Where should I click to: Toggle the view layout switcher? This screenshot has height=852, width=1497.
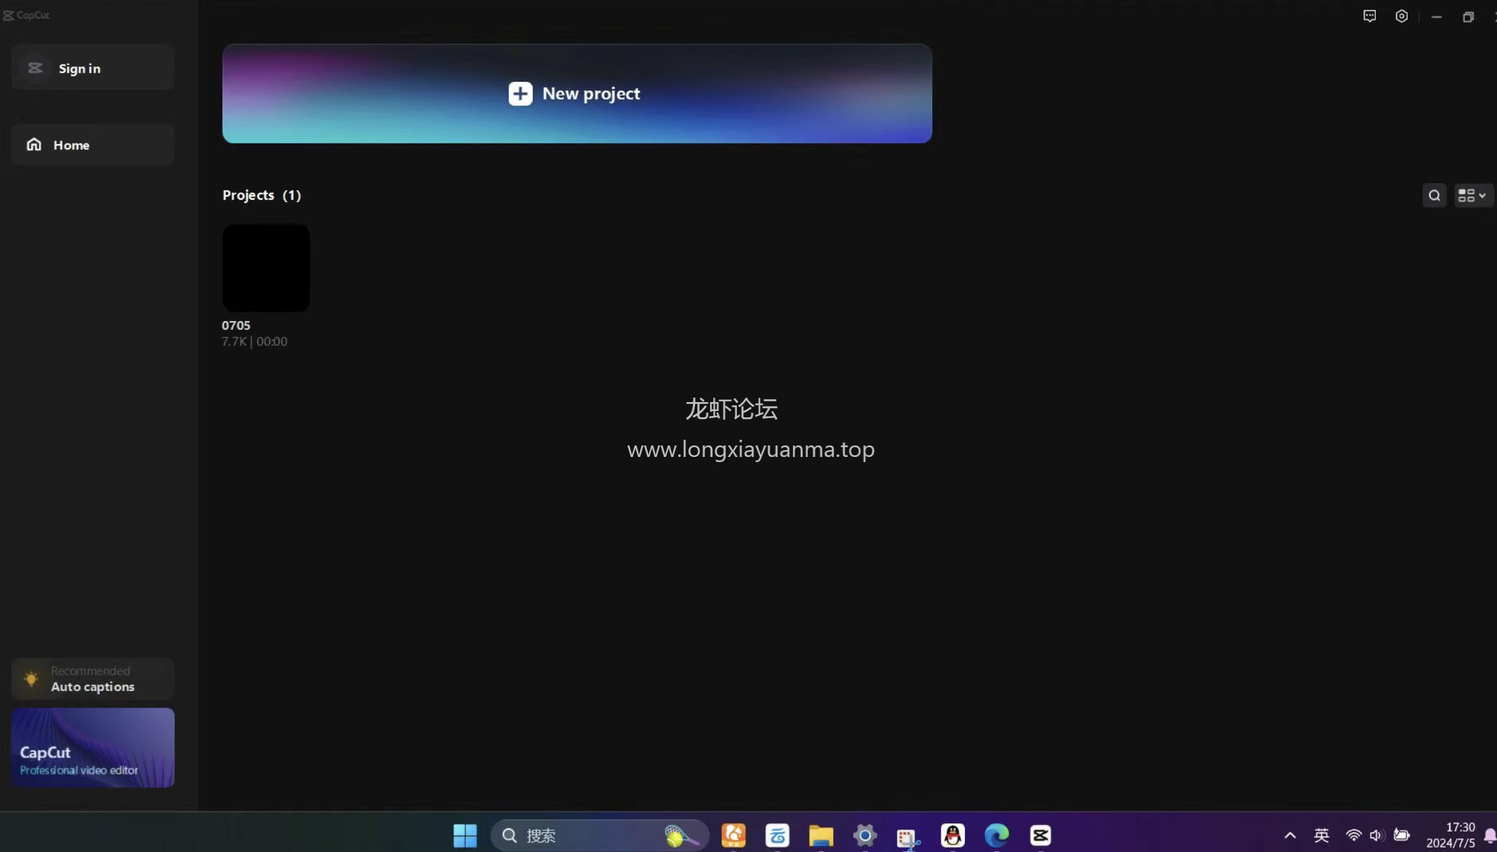click(x=1468, y=195)
